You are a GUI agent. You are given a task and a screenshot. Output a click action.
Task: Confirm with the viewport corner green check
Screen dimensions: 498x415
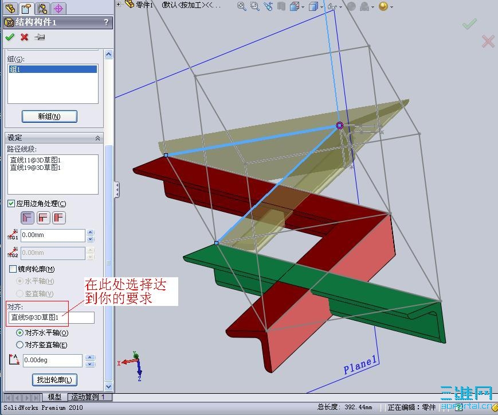click(469, 24)
